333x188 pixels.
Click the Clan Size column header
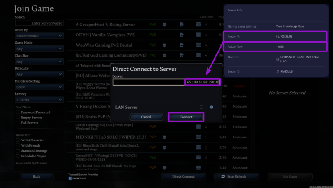click(206, 17)
